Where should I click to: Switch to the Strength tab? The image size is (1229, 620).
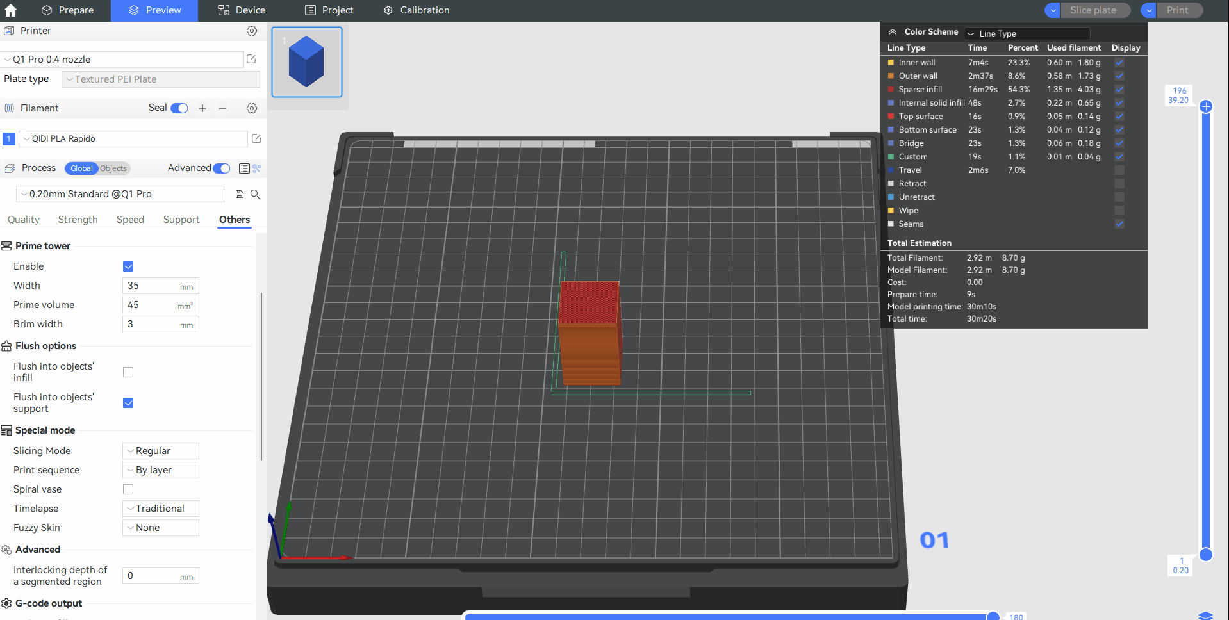tap(78, 220)
